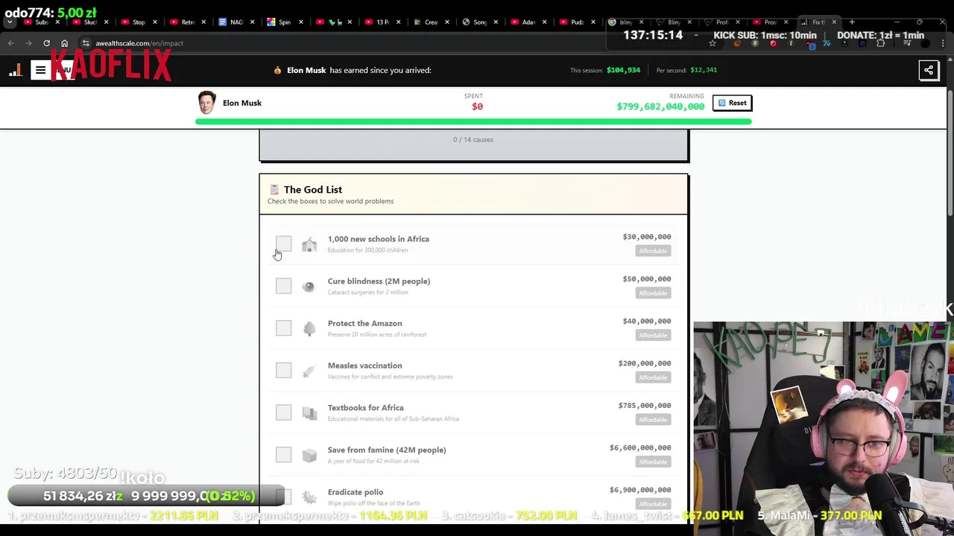The width and height of the screenshot is (954, 536).
Task: Check the Cure blindness (2M people) box
Action: [283, 286]
